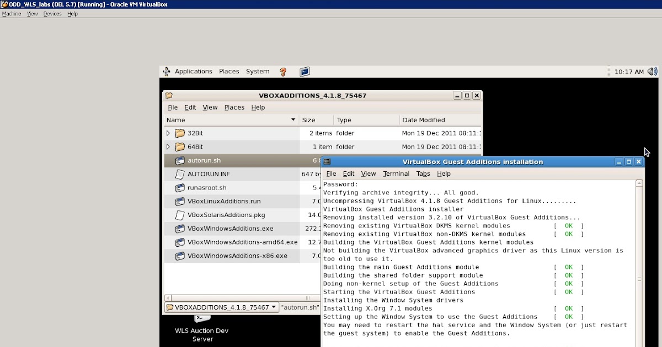662x347 pixels.
Task: Click the name column sort arrow
Action: coord(293,120)
